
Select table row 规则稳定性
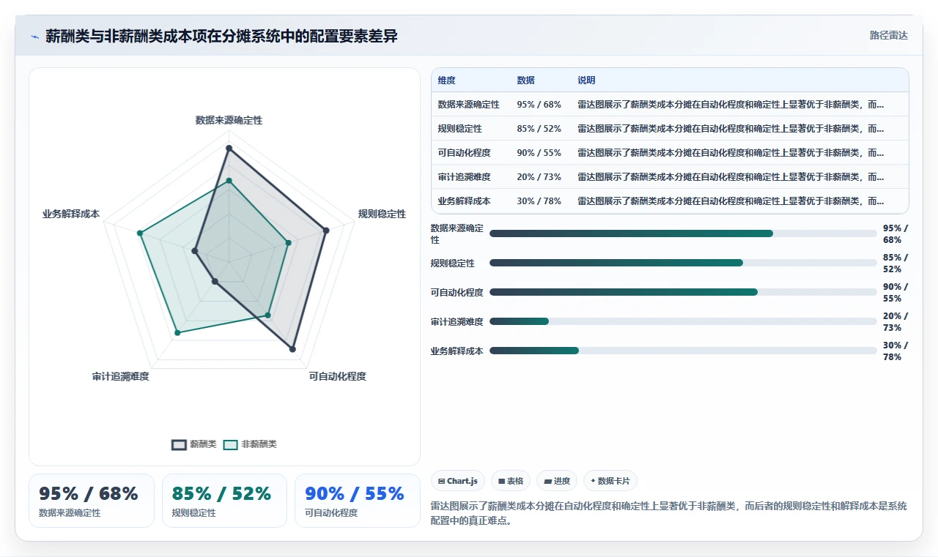click(670, 129)
